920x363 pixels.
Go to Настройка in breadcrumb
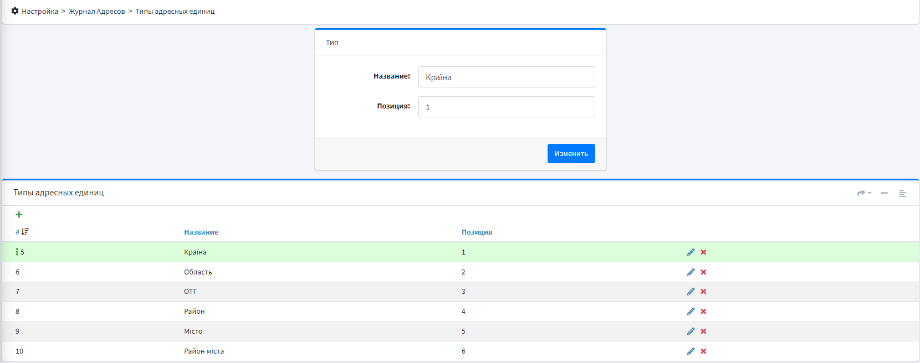40,12
